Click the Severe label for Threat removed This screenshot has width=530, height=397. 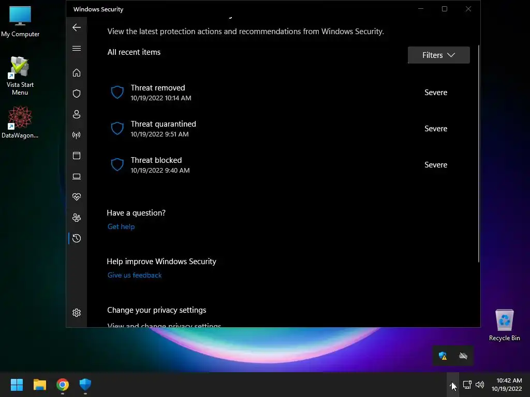[436, 93]
